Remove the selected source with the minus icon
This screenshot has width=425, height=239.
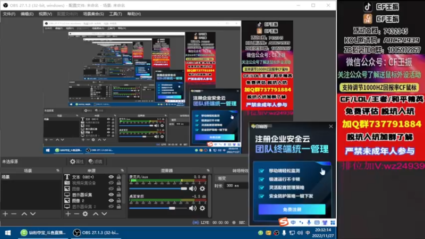(76, 214)
